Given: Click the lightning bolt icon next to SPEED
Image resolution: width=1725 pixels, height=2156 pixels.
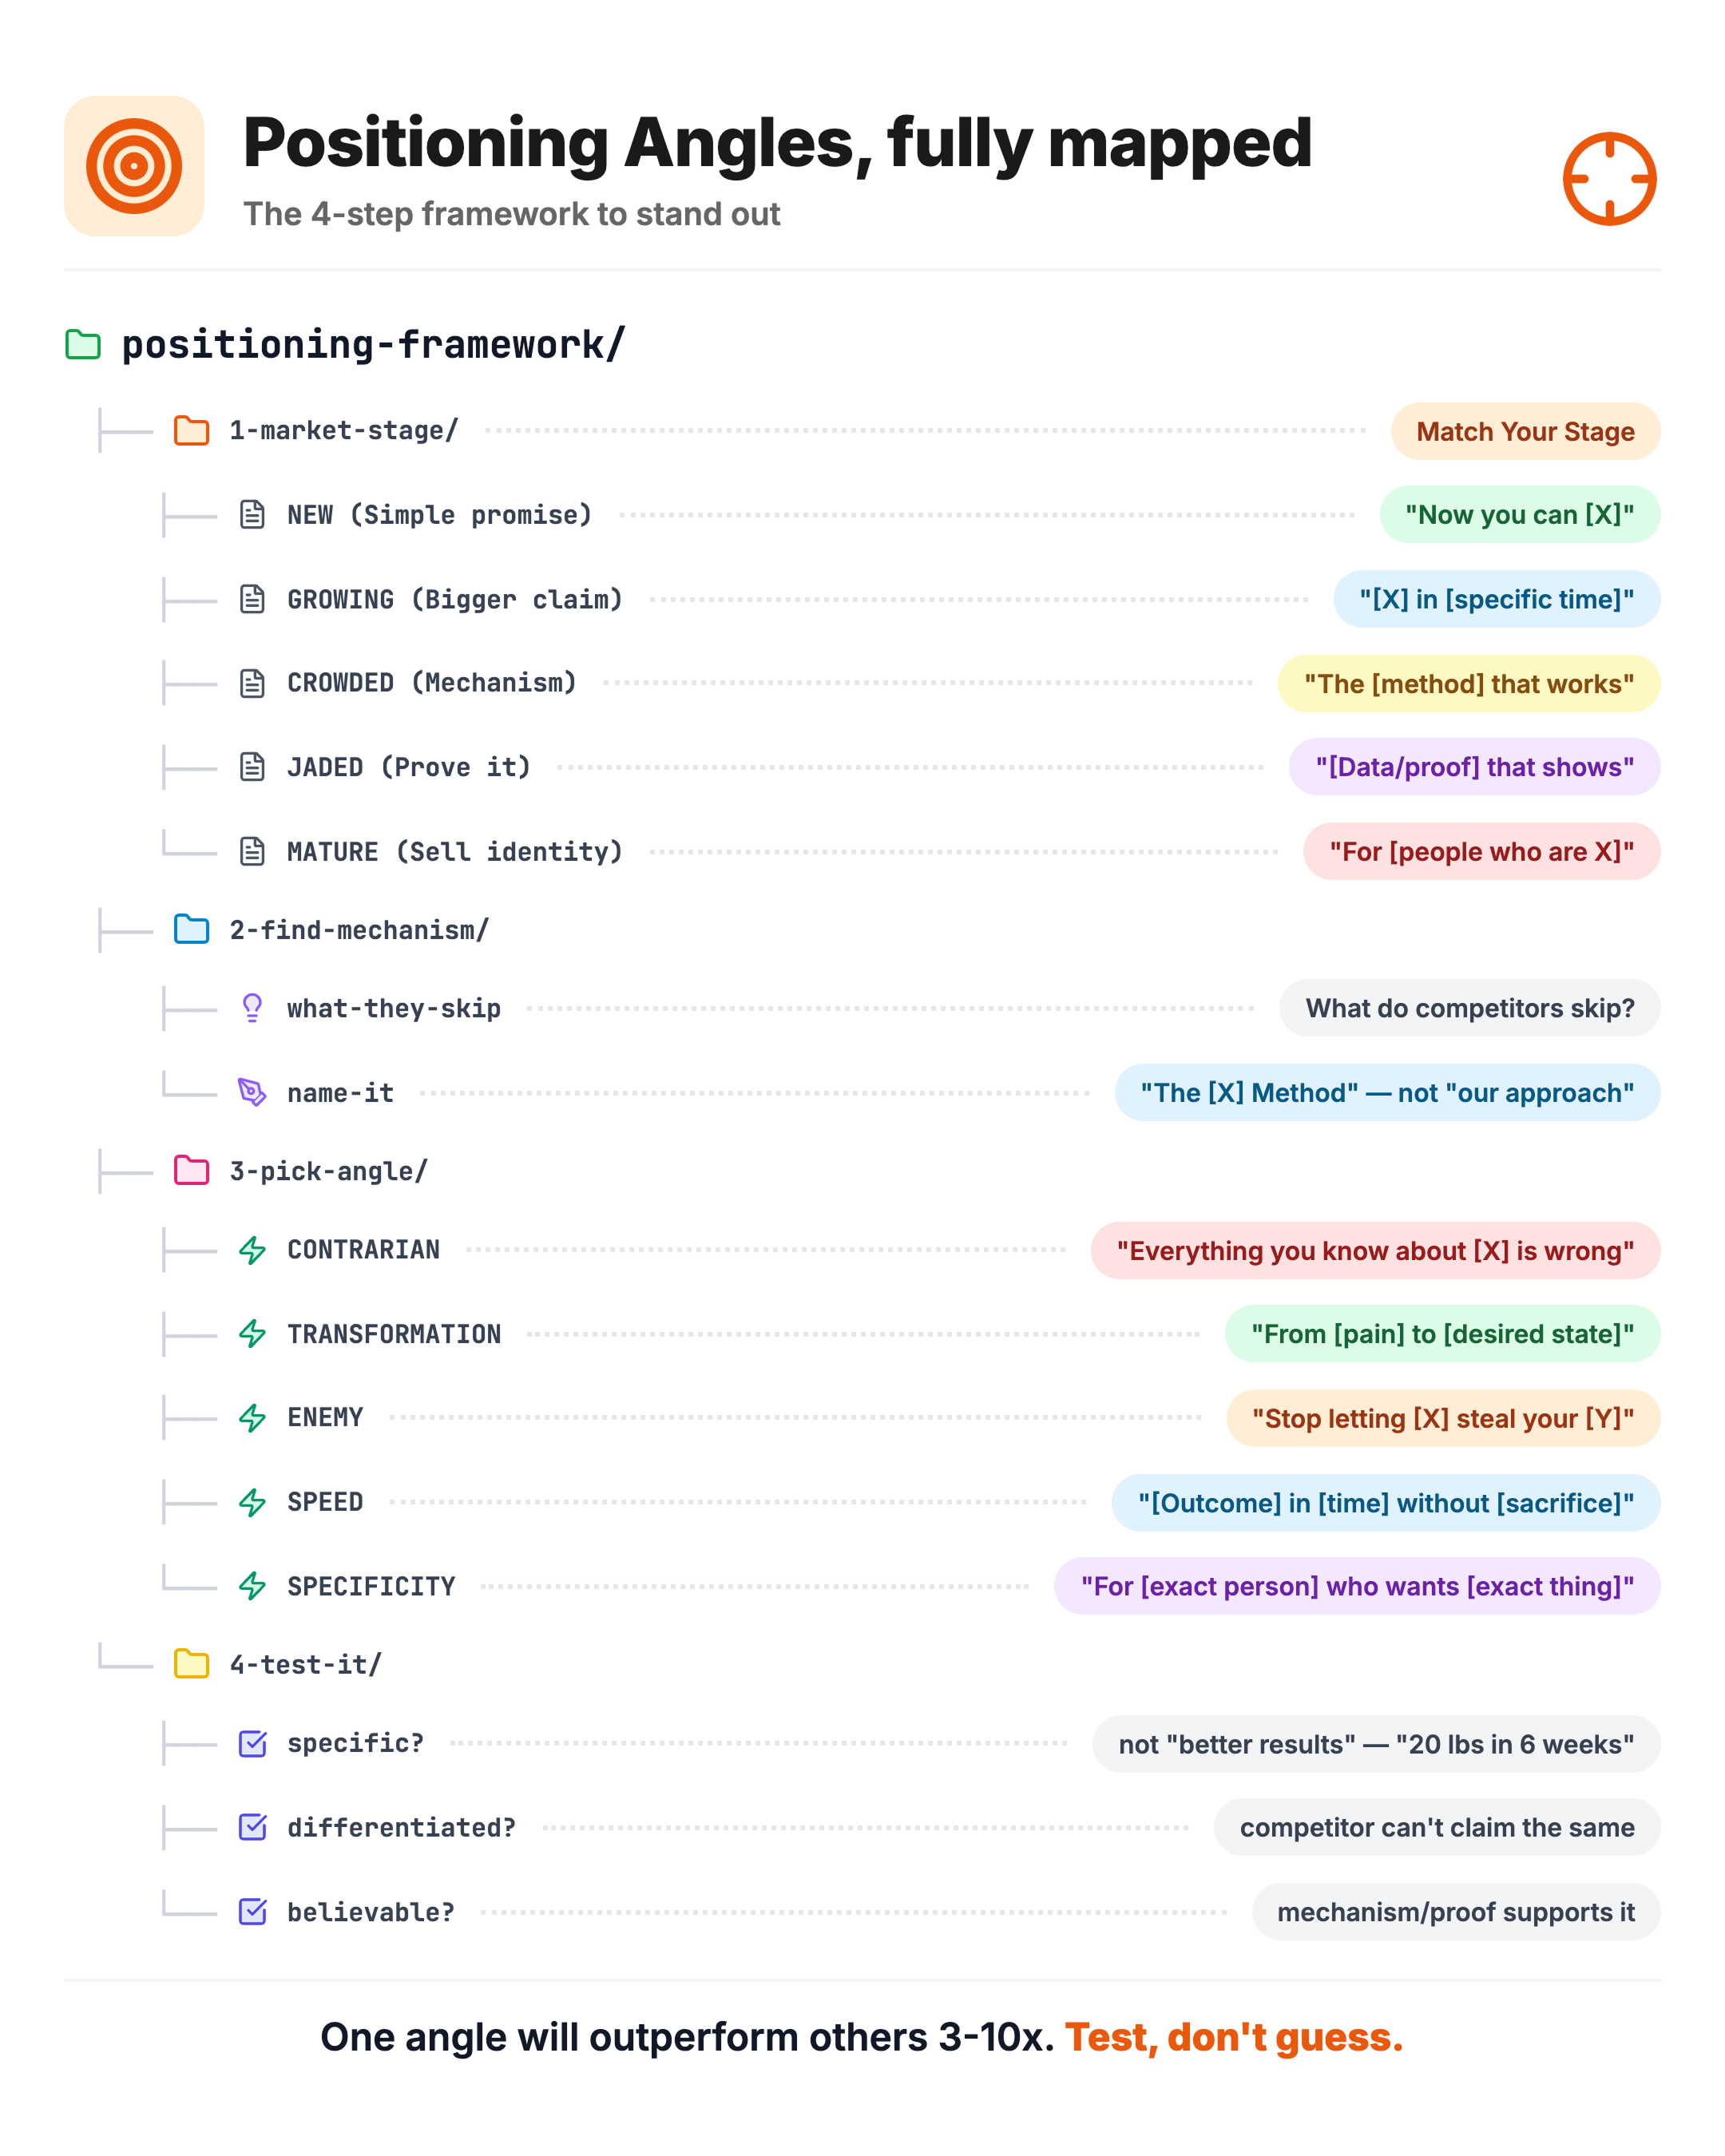Looking at the screenshot, I should click(252, 1502).
